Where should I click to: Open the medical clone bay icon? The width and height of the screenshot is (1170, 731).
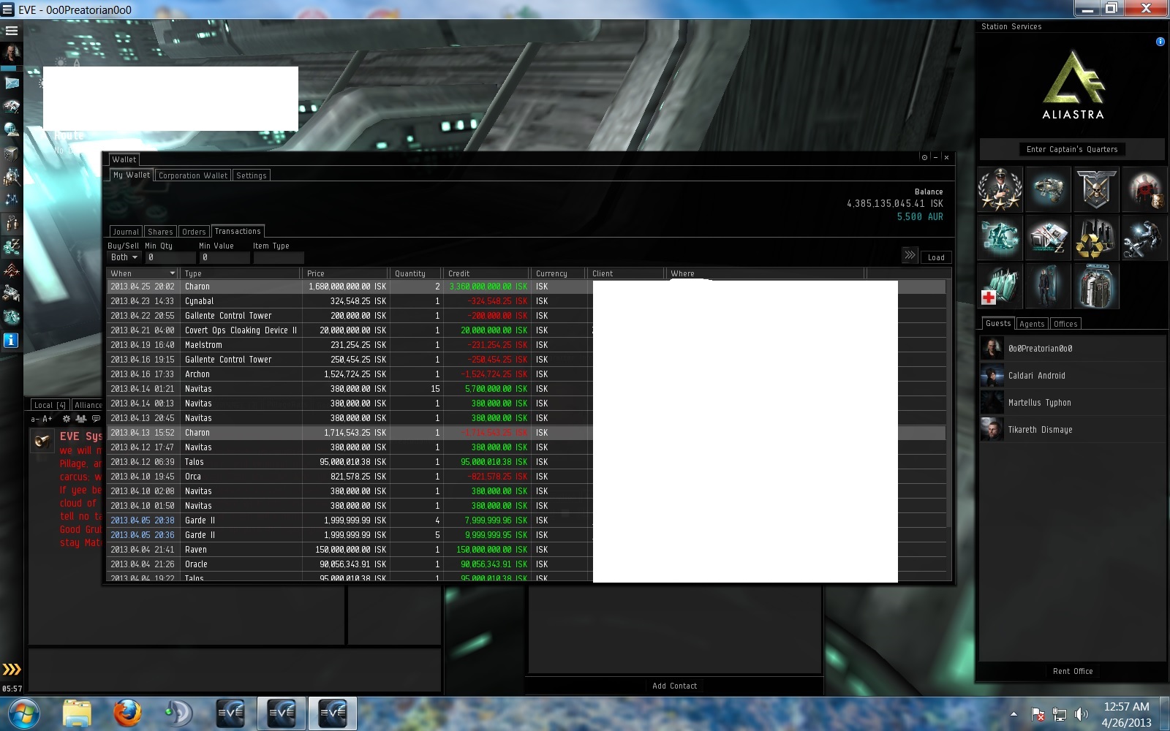click(x=1000, y=286)
